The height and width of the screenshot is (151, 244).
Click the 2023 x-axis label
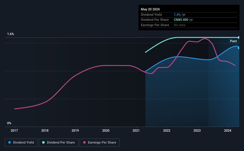[197, 130]
